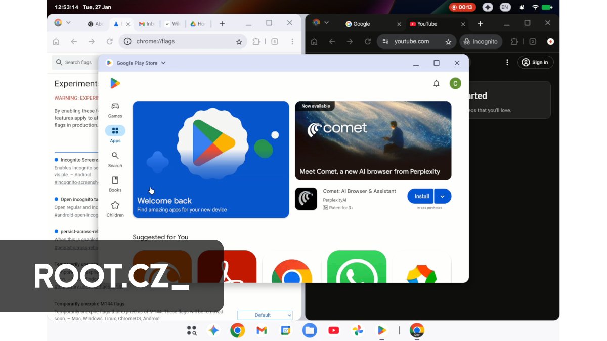Go back in the flags Chrome window
Viewport: 607px width, 341px height.
pyautogui.click(x=74, y=42)
